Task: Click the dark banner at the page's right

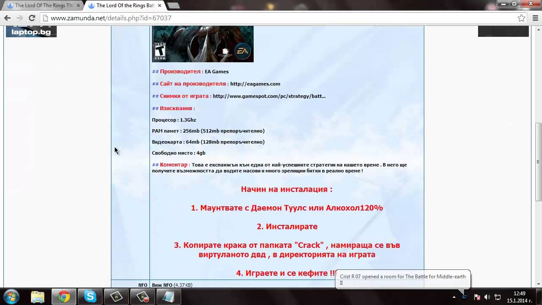Action: 503,31
